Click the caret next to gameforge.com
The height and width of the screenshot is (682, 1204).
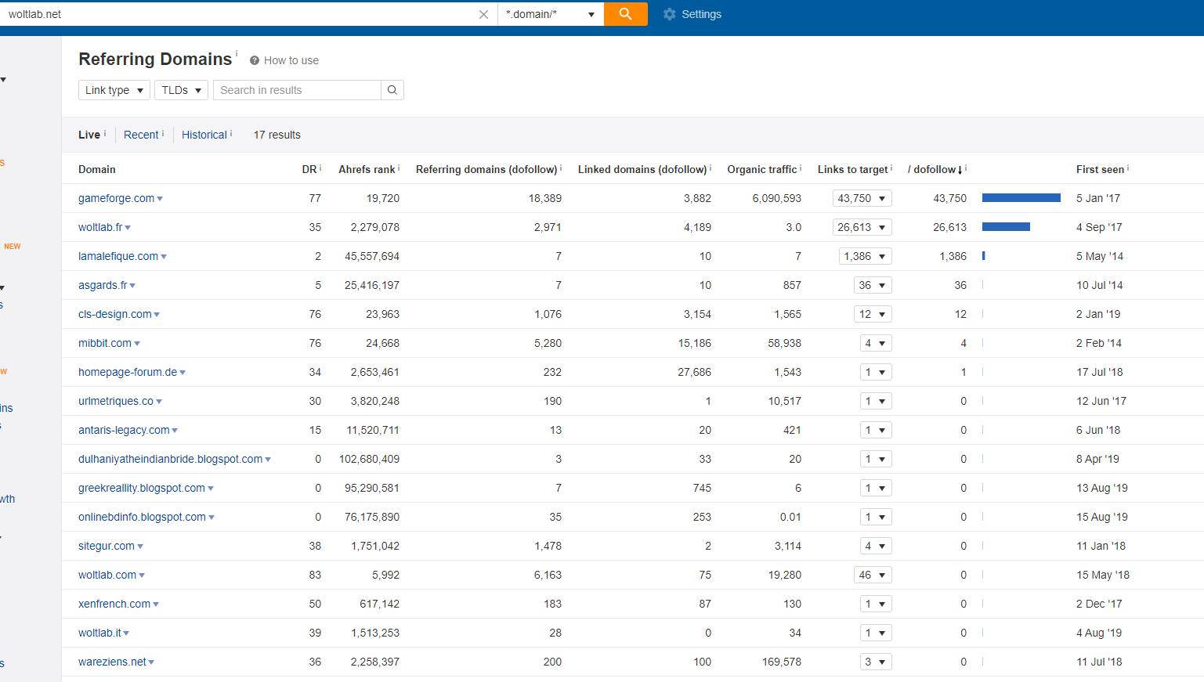[160, 199]
